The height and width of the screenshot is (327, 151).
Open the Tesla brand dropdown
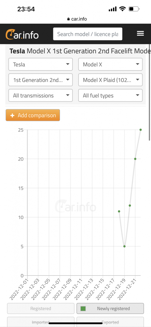tap(41, 64)
